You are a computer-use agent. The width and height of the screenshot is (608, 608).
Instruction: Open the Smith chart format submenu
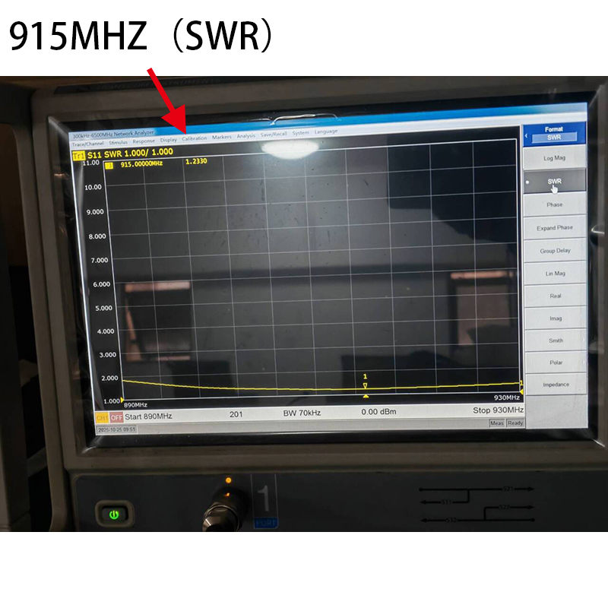point(556,340)
